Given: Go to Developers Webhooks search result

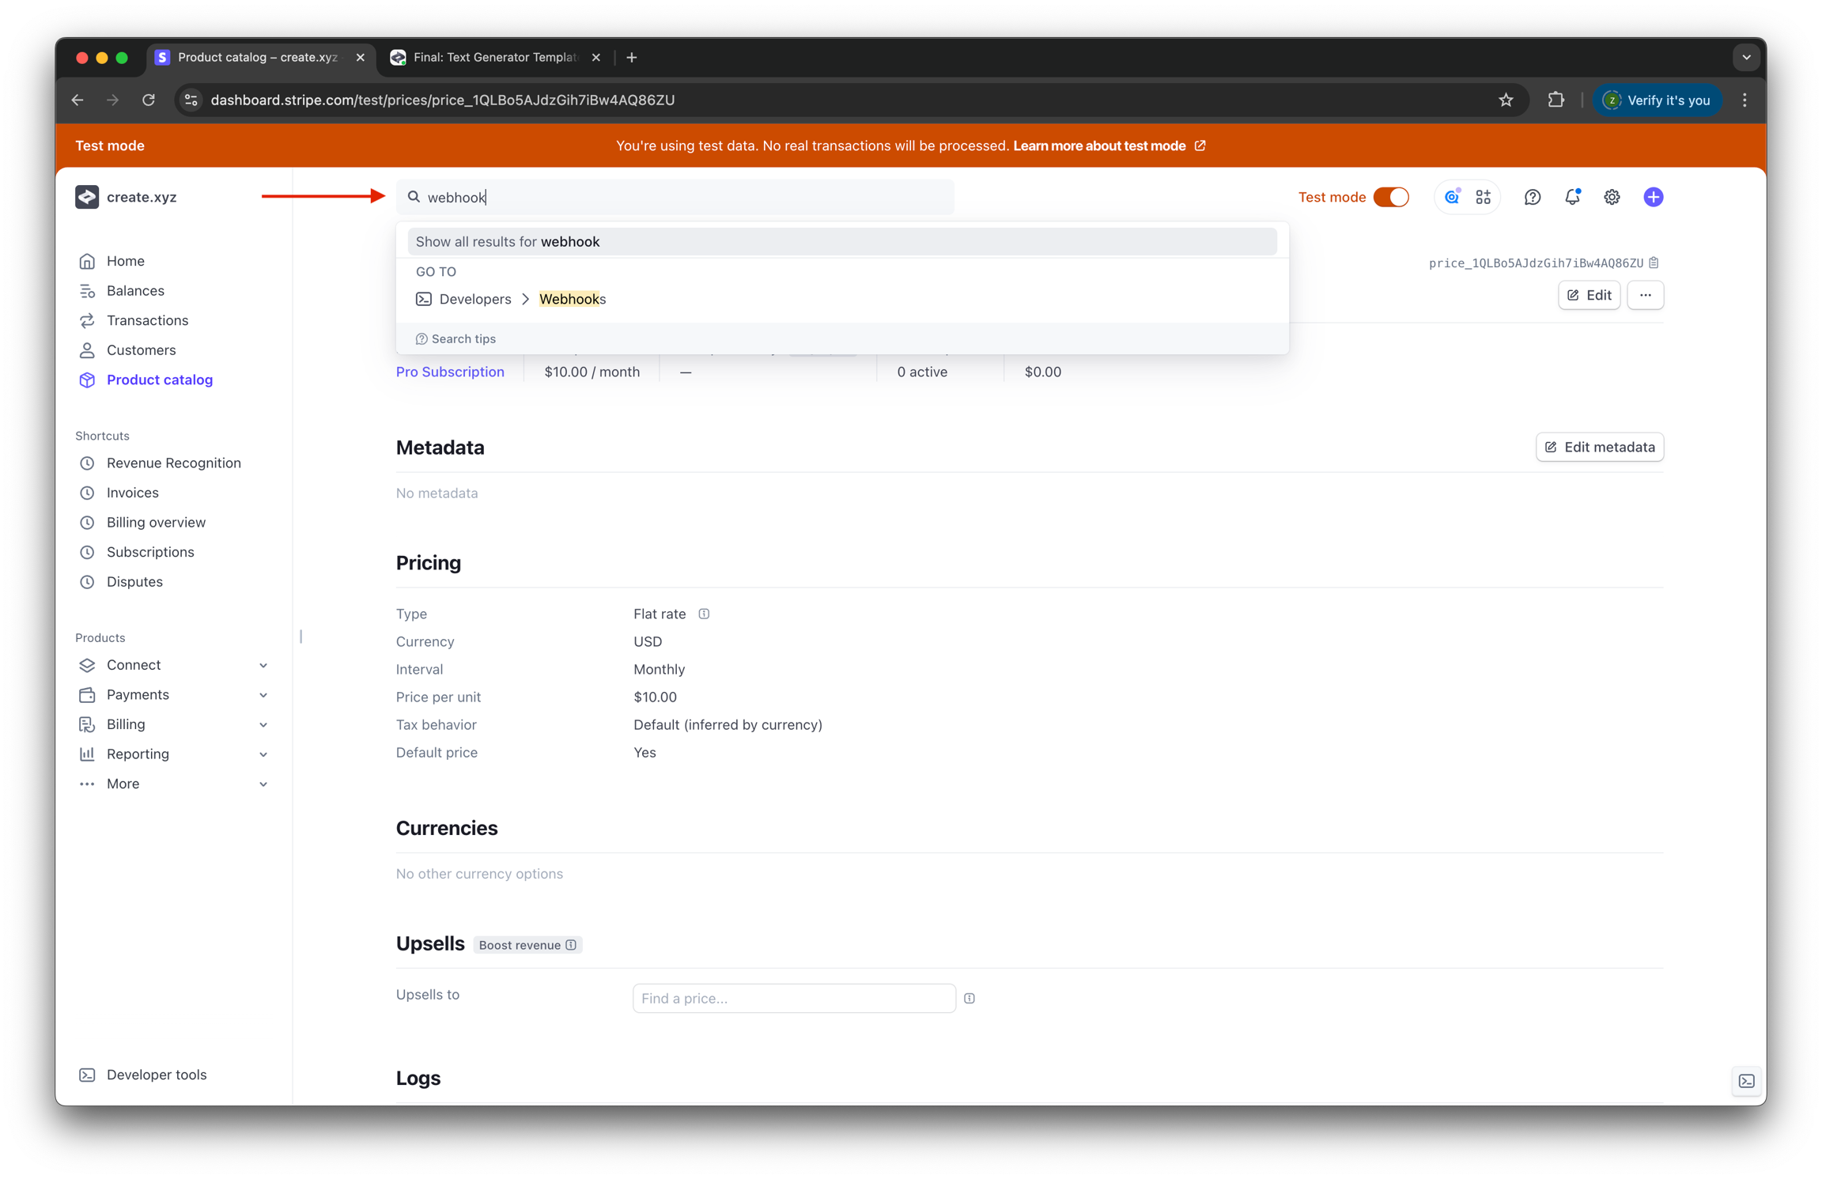Looking at the screenshot, I should (572, 299).
